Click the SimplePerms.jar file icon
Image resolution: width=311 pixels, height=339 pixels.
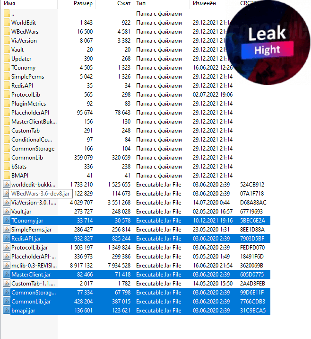coord(7,229)
